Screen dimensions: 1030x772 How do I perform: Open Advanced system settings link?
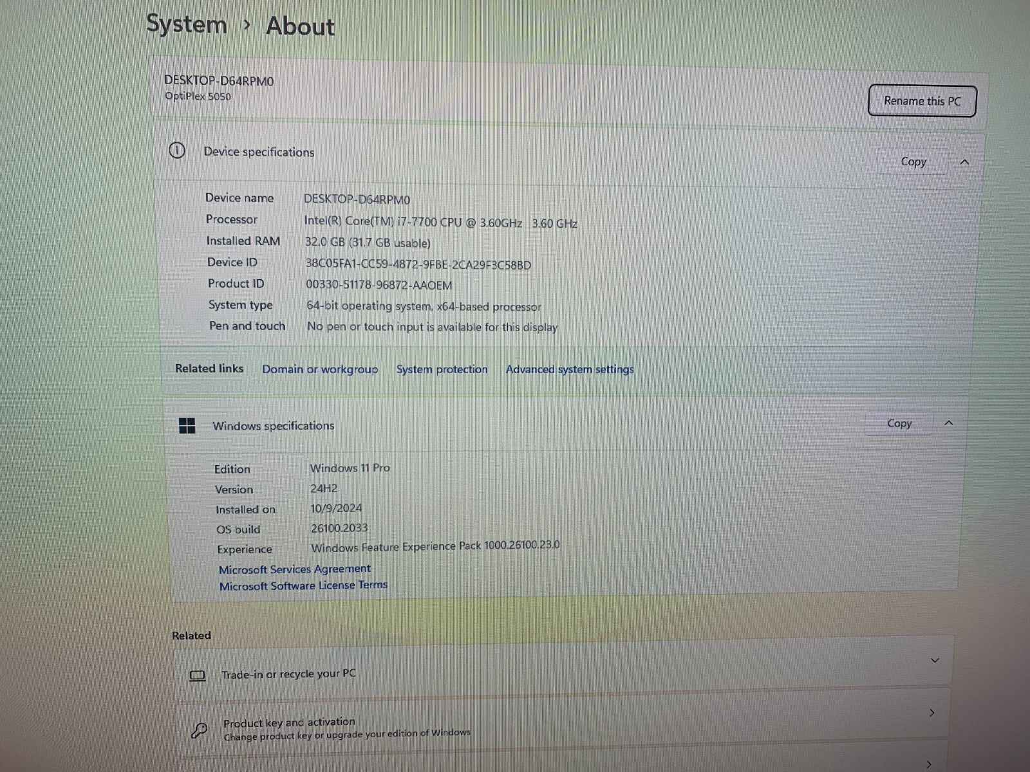[570, 369]
